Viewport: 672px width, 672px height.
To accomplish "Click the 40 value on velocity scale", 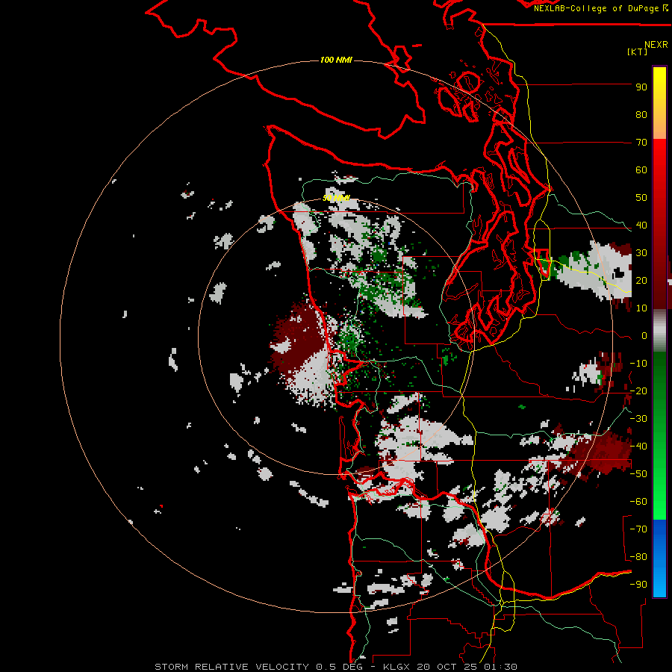I will click(x=641, y=225).
